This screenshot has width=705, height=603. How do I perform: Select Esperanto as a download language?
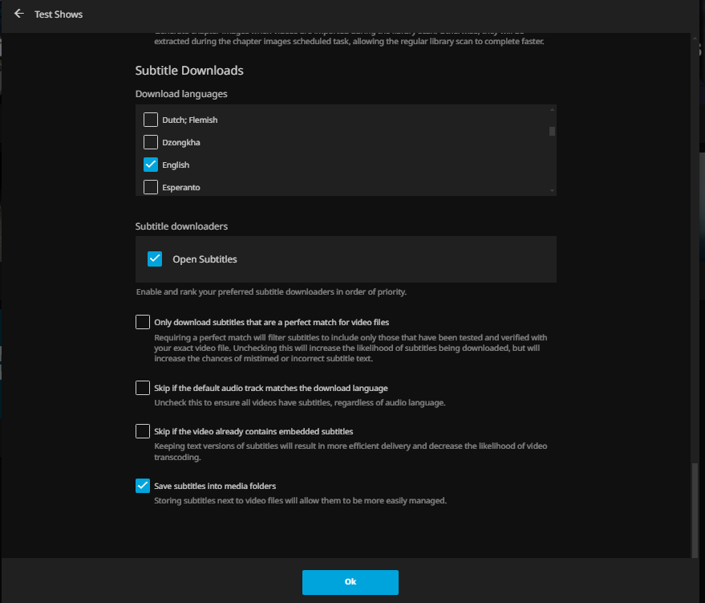pyautogui.click(x=150, y=187)
